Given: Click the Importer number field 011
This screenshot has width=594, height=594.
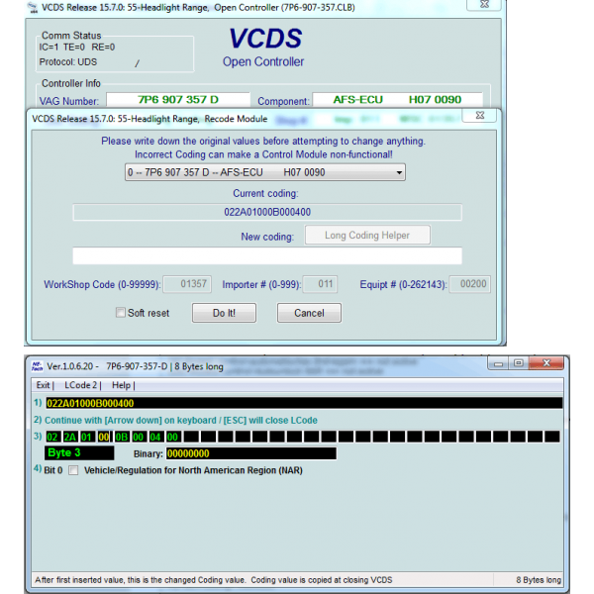Looking at the screenshot, I should [x=321, y=284].
